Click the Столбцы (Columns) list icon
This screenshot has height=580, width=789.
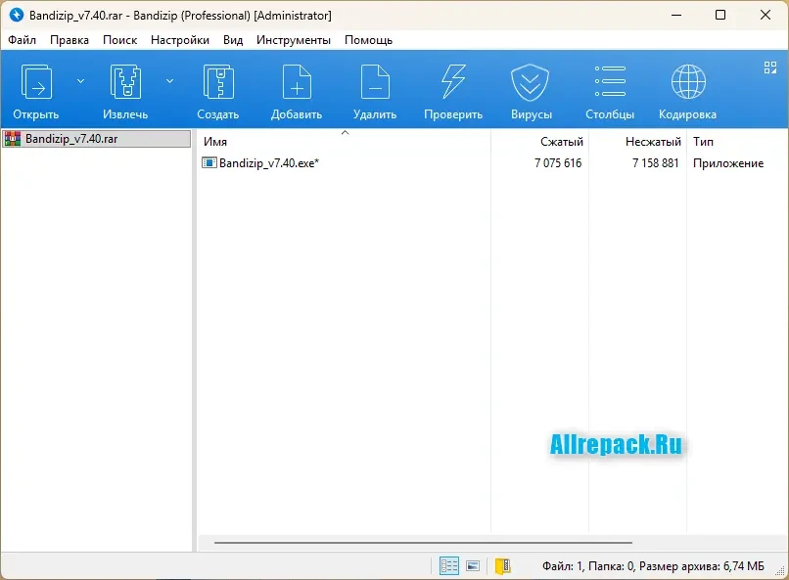tap(610, 81)
